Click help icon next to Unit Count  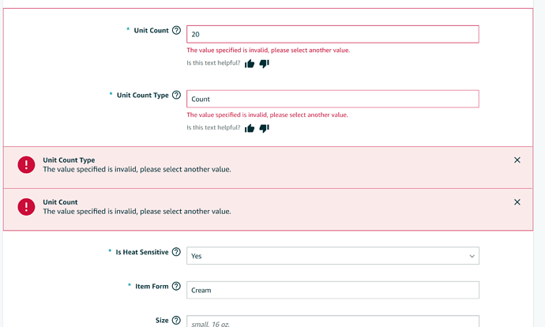pos(176,31)
